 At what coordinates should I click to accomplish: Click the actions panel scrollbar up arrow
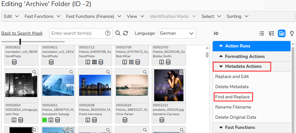click(293, 44)
